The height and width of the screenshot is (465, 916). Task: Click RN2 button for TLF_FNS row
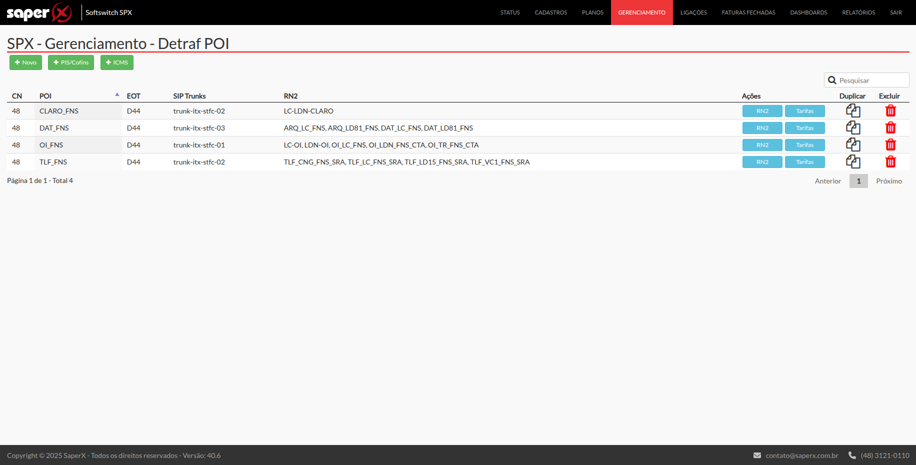[x=762, y=162]
